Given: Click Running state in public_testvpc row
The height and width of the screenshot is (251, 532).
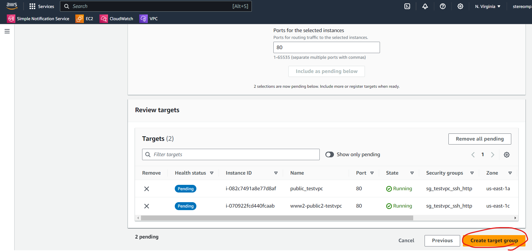Looking at the screenshot, I should [x=399, y=189].
